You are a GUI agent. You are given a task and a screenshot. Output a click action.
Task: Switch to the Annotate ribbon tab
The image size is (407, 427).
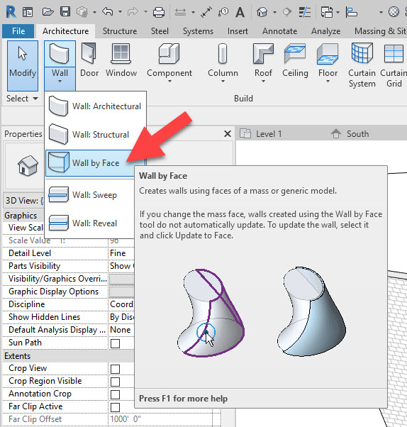pyautogui.click(x=279, y=31)
